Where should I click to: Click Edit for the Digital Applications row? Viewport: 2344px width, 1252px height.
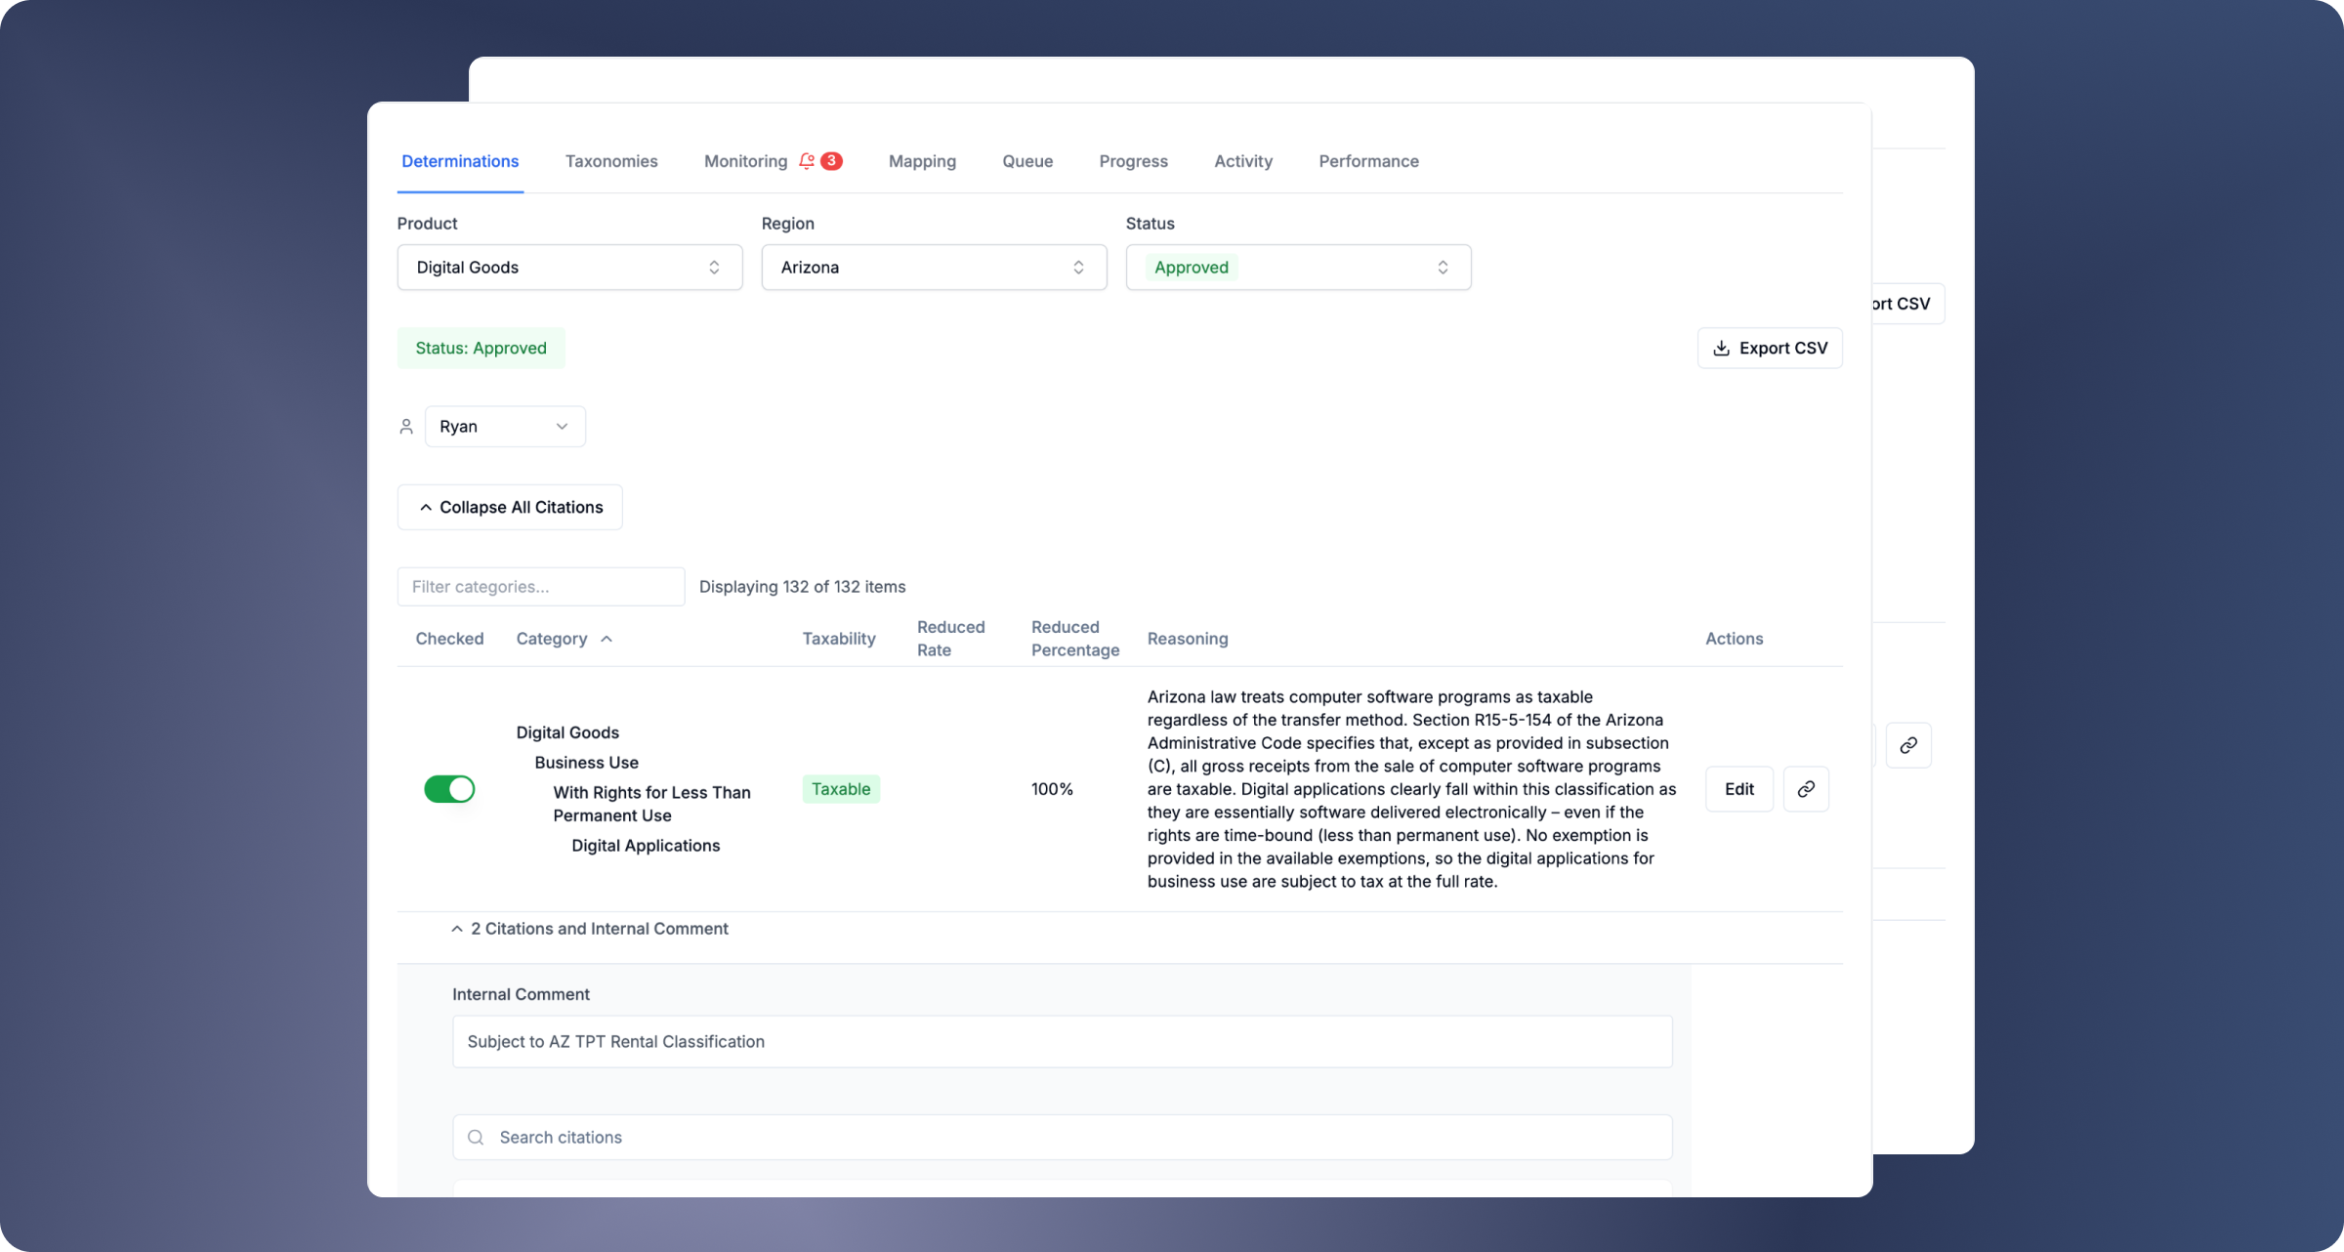pos(1738,789)
